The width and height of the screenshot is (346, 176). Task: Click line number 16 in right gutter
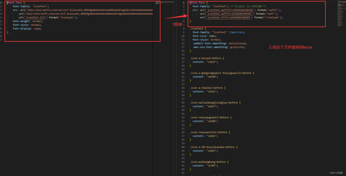(x=183, y=58)
